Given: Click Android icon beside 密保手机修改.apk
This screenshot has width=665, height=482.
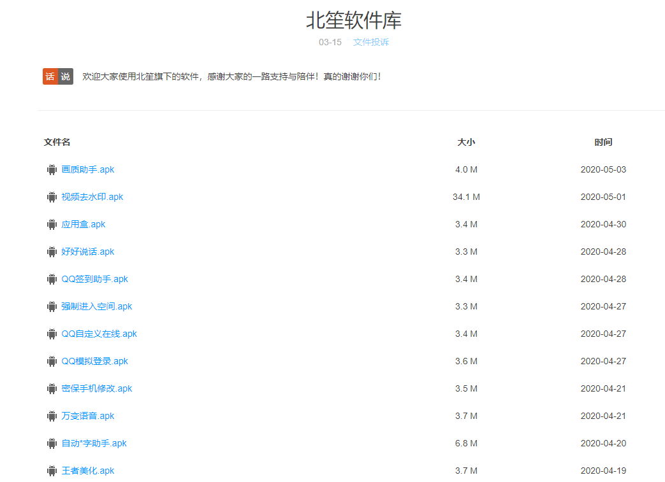Looking at the screenshot, I should pyautogui.click(x=52, y=389).
